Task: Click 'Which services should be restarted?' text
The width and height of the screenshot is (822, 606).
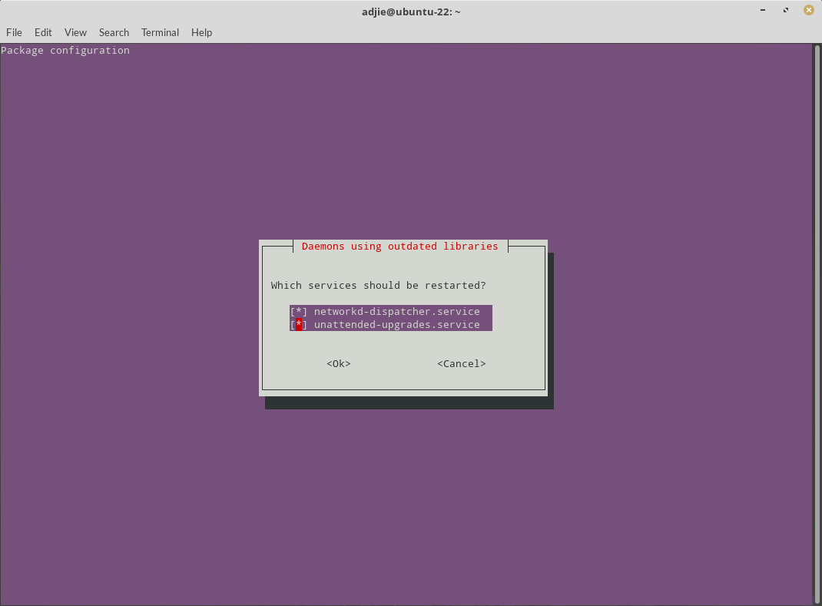Action: click(x=379, y=286)
